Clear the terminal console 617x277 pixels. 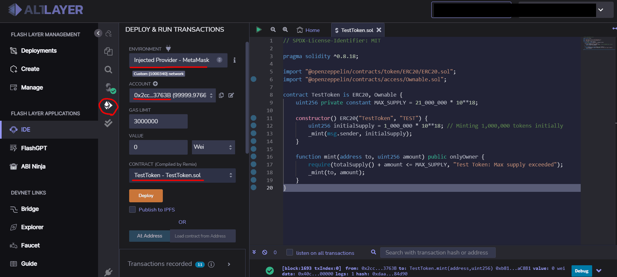tap(265, 252)
